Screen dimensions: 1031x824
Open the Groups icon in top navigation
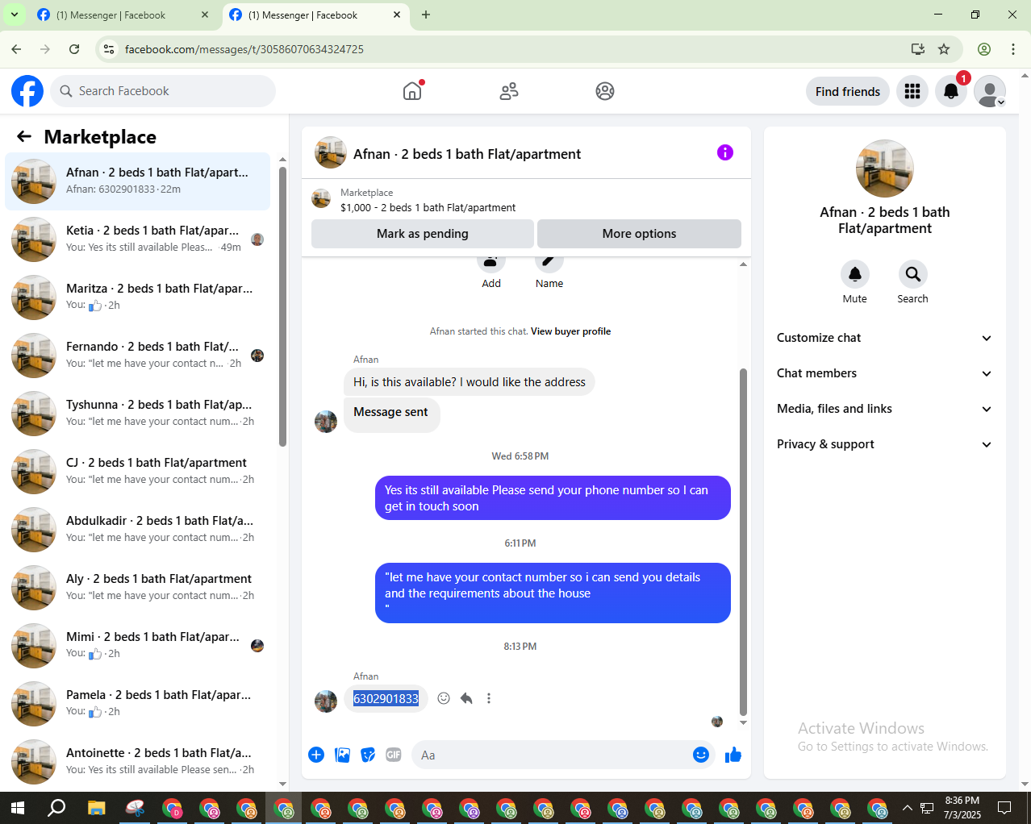click(x=605, y=91)
